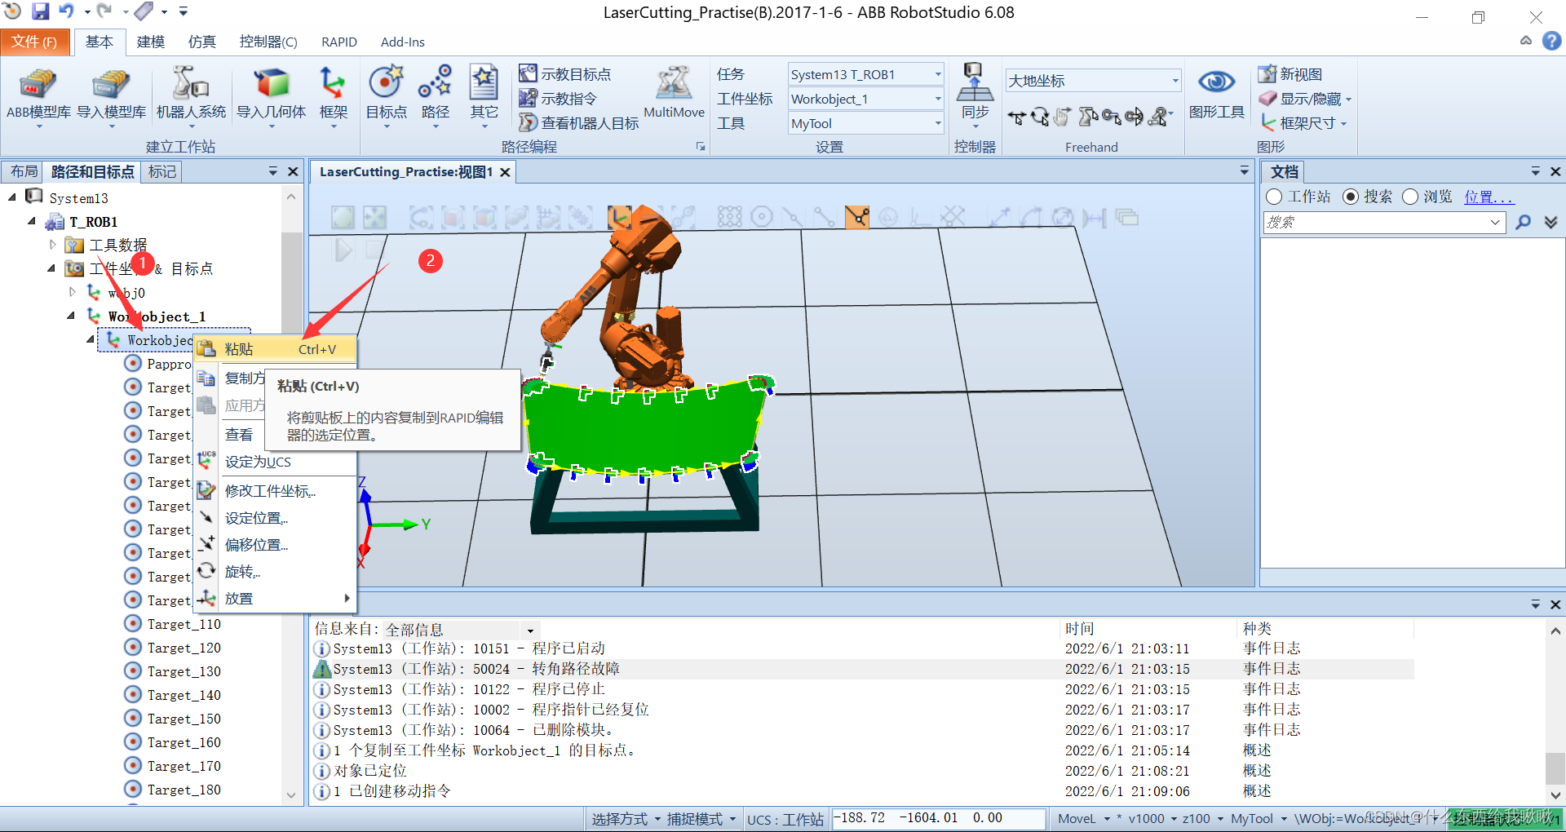The height and width of the screenshot is (832, 1566).
Task: Choose rotate in the context menu
Action: (x=276, y=572)
